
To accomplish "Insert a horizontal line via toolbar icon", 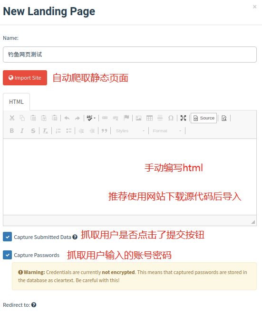I will click(160, 118).
